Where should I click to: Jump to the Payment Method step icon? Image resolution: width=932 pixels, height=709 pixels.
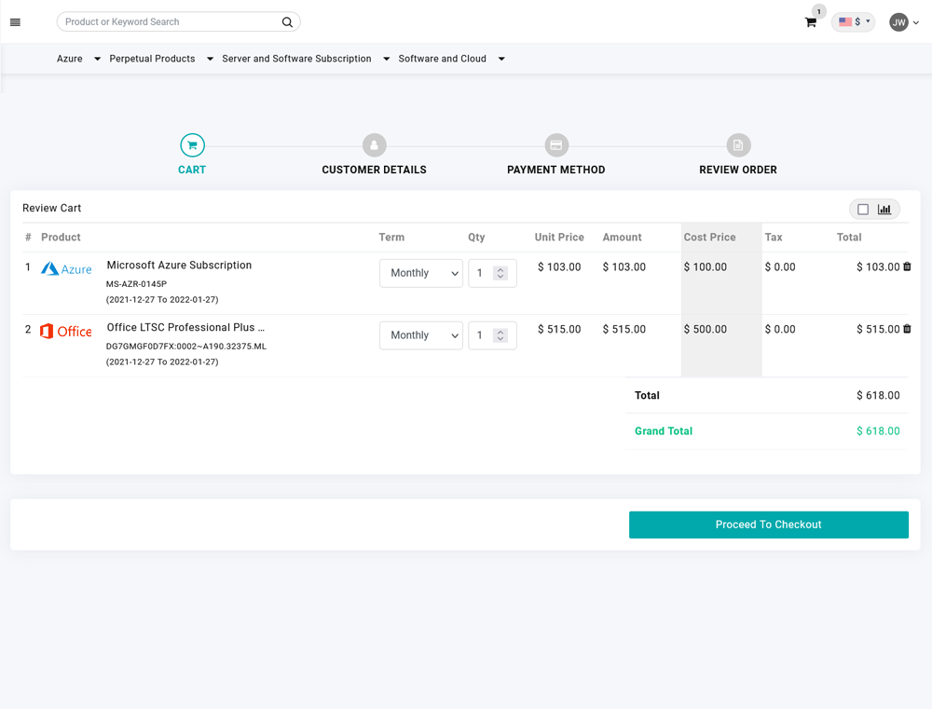(555, 145)
